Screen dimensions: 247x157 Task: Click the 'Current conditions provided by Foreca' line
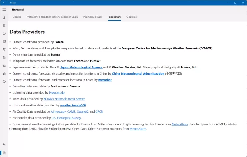[38, 42]
